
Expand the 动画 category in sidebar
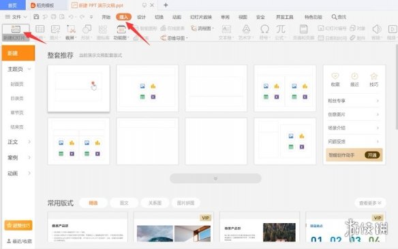click(29, 173)
